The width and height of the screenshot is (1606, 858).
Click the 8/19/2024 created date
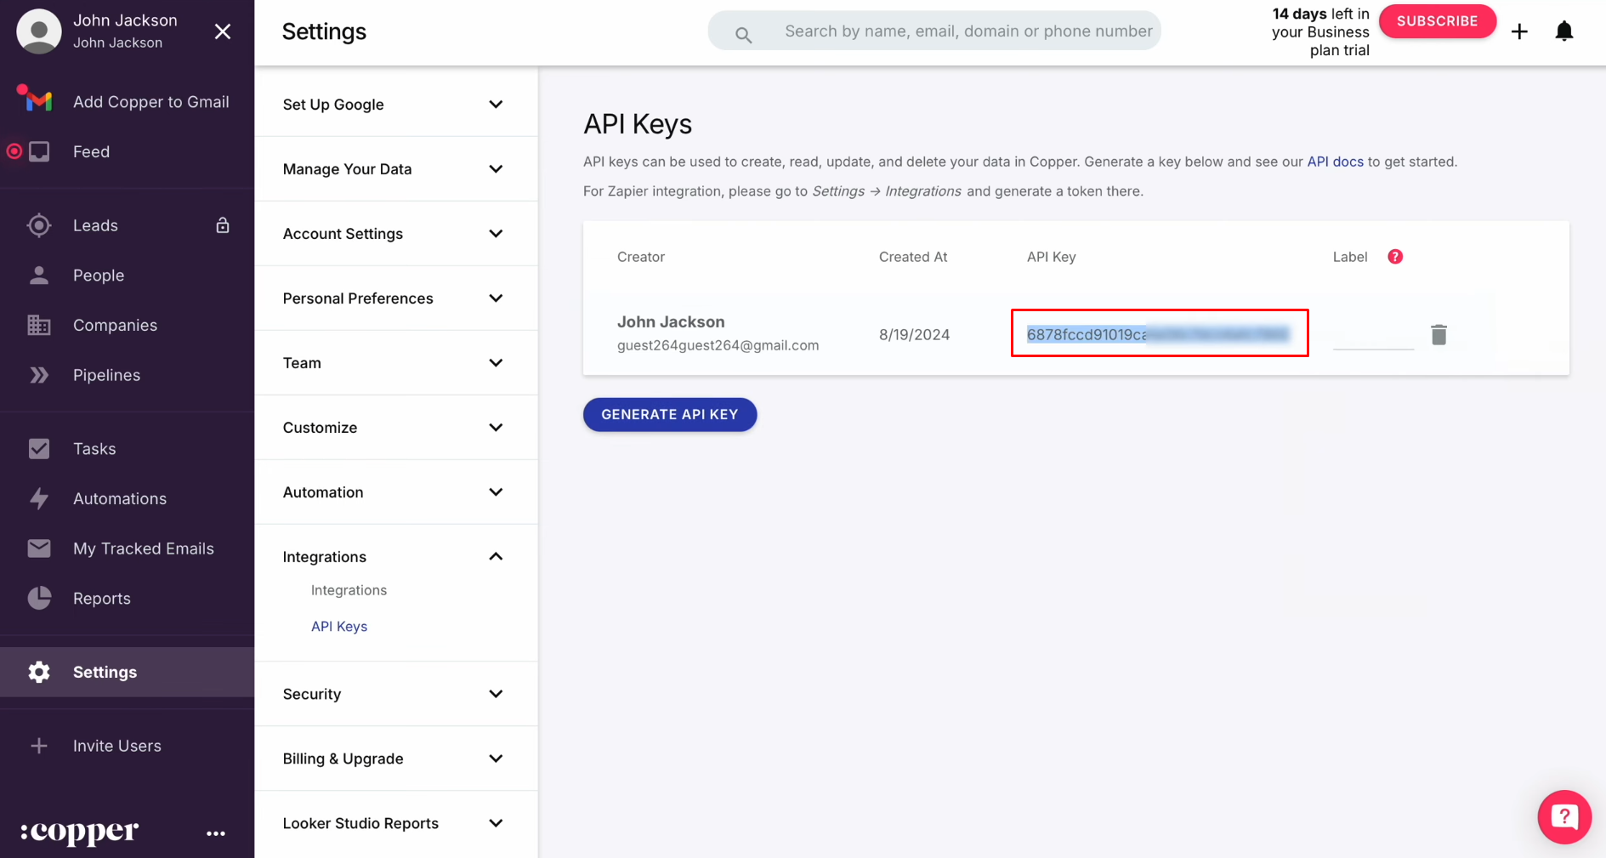pyautogui.click(x=914, y=334)
